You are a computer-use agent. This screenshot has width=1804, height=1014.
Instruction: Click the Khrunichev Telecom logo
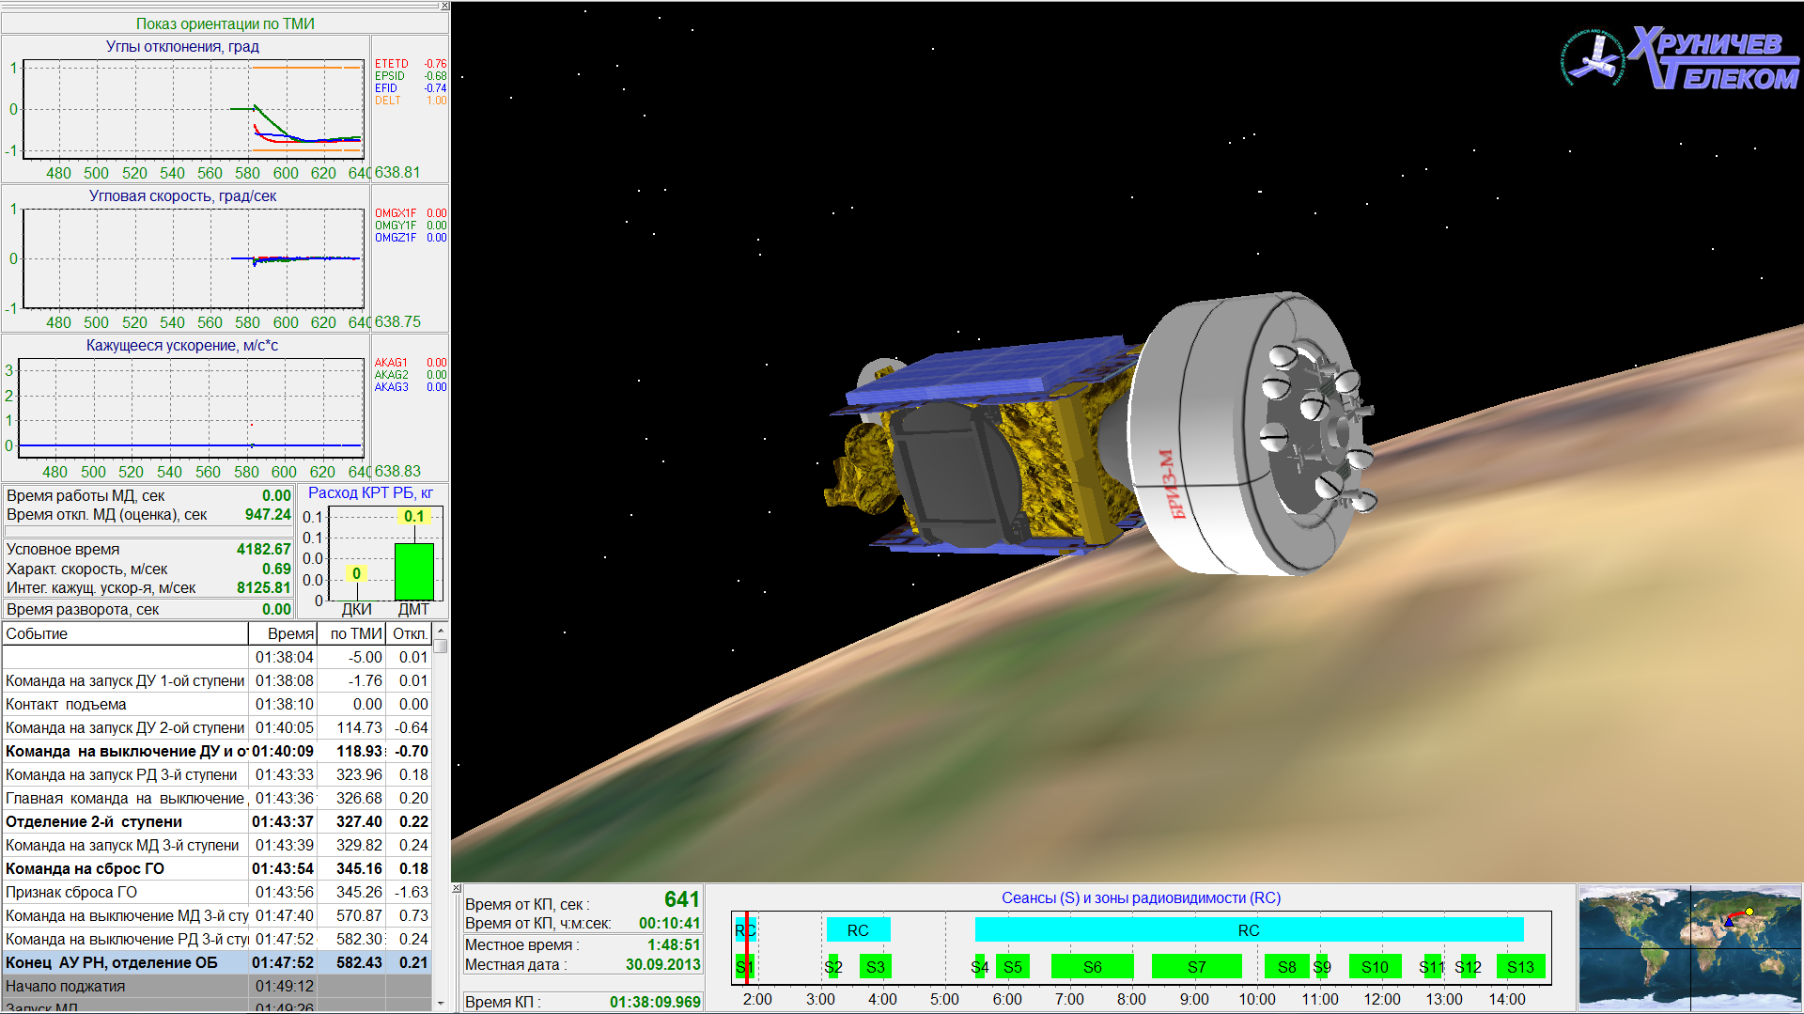1680,58
